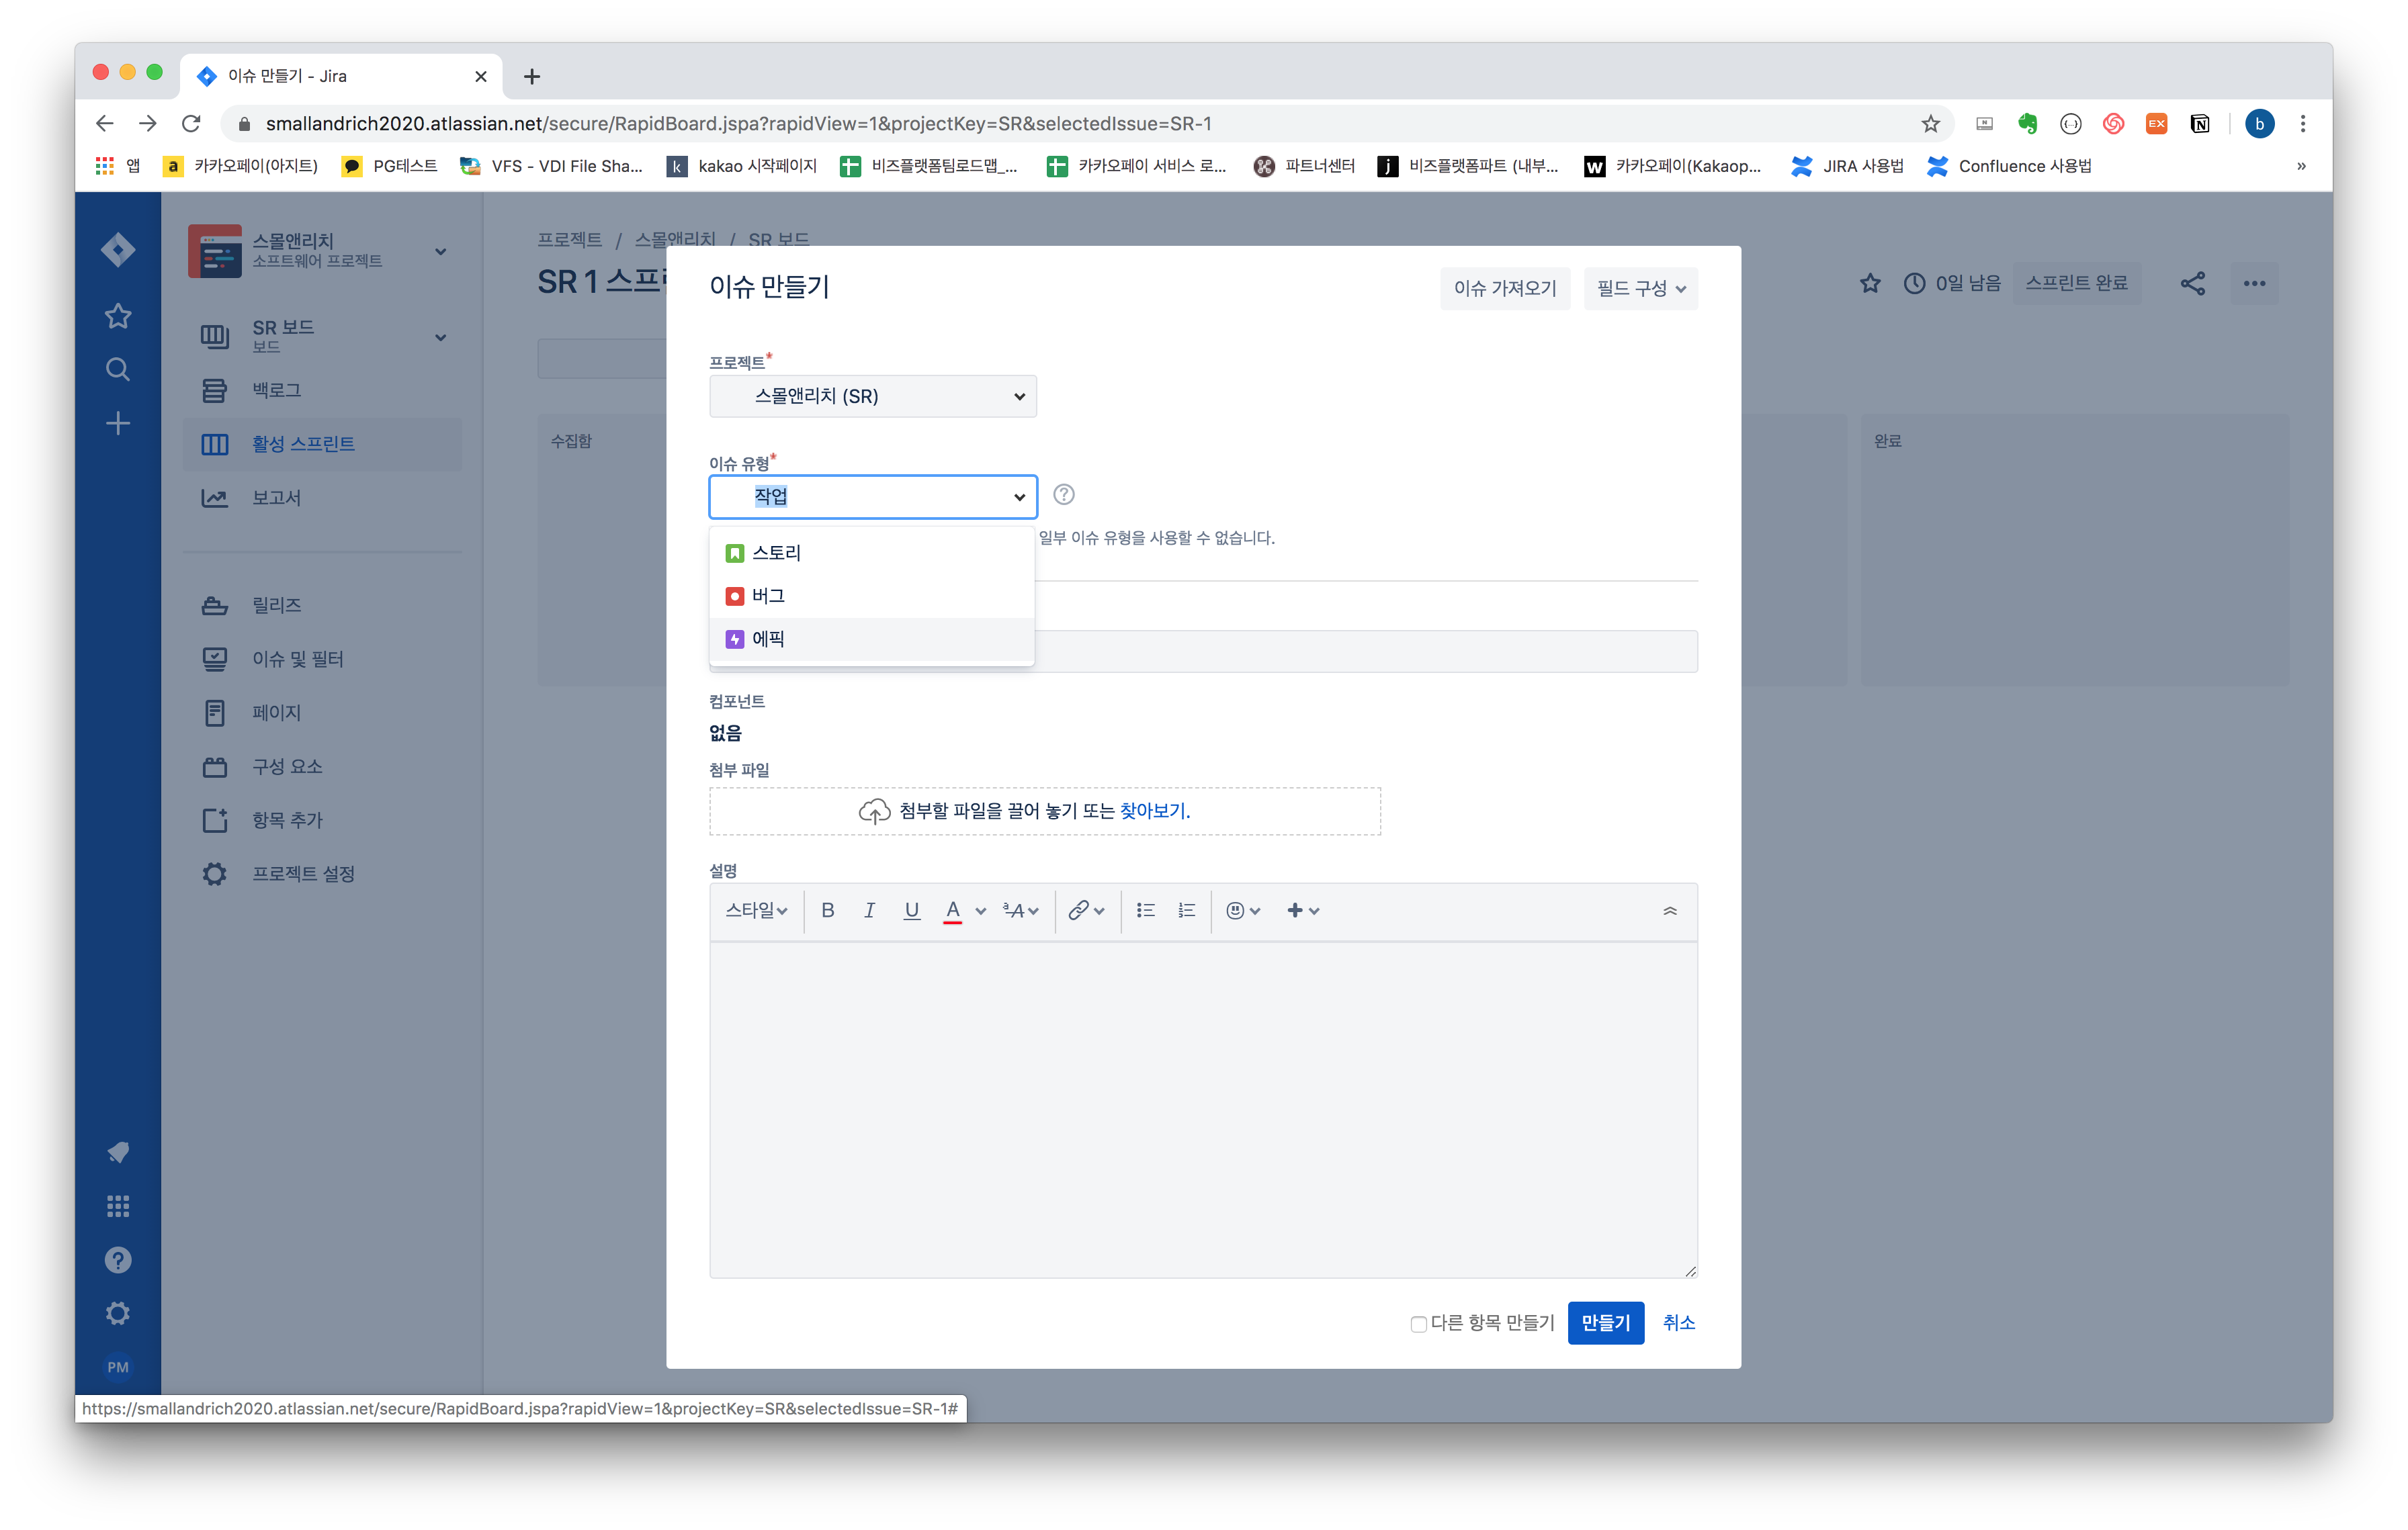Collapse the editor toolbar with double chevron

click(x=1669, y=910)
